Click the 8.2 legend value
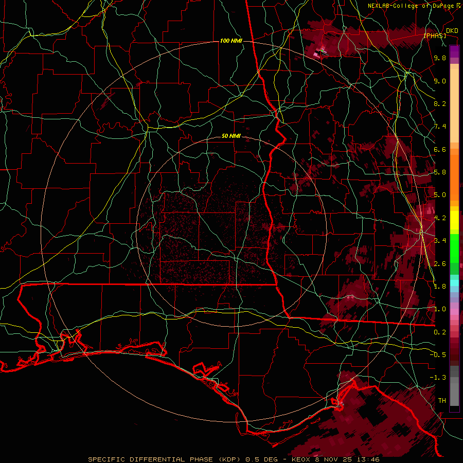Viewport: 463px width, 463px height. click(440, 103)
